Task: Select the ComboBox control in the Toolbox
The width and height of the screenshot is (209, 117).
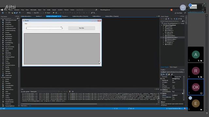Action: tap(8, 87)
